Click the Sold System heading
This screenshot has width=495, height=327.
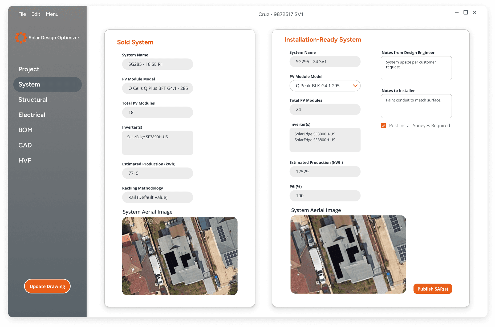pos(135,42)
